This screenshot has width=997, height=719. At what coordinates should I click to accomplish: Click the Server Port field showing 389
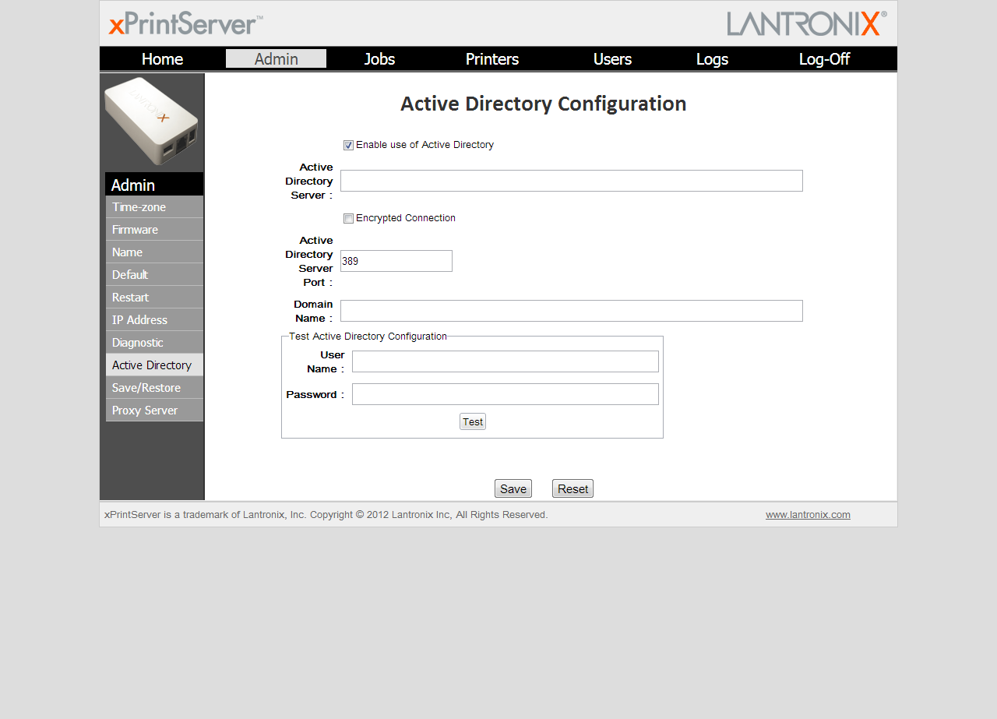click(396, 261)
